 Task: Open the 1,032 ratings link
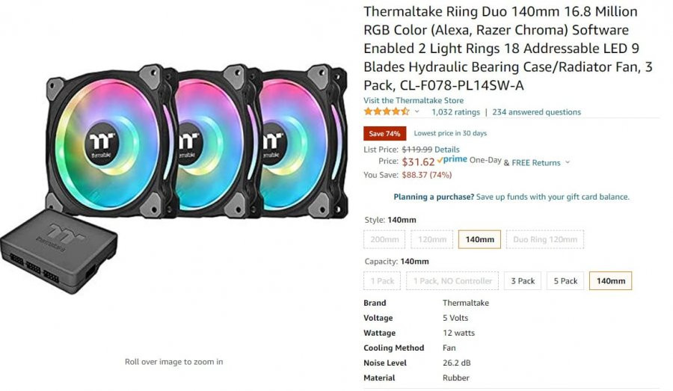455,112
